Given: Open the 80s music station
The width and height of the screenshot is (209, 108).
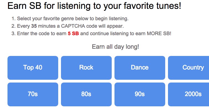Looking at the screenshot, I should click(x=86, y=94).
